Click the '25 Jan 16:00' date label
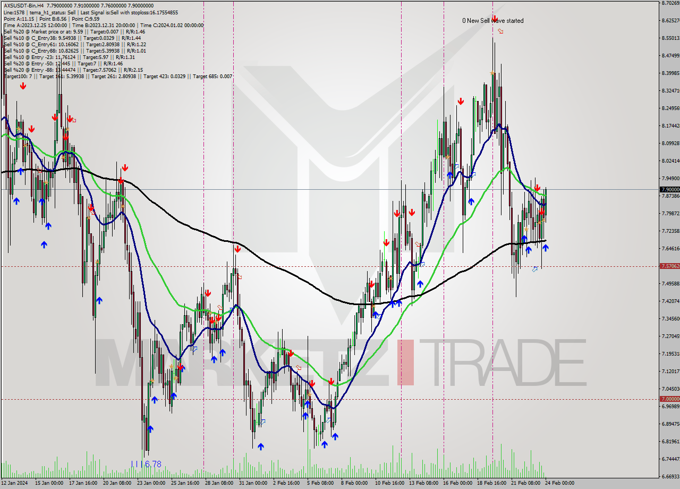Screen dimensions: 680x489 pos(185,483)
